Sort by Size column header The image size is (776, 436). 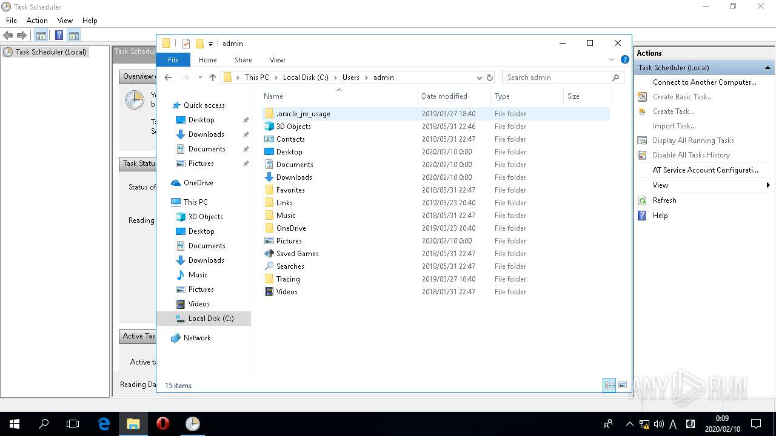tap(587, 96)
